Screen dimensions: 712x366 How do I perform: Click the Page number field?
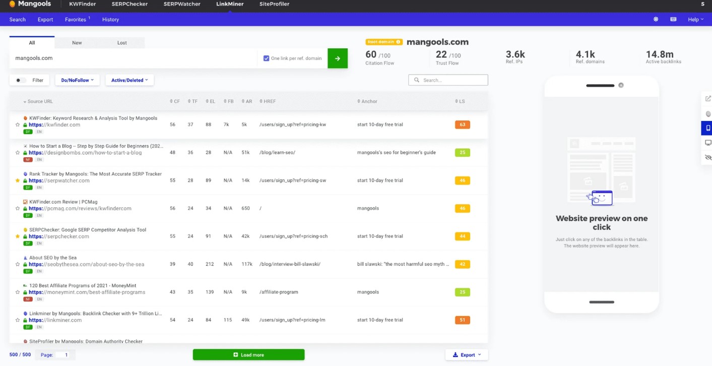[x=66, y=355]
